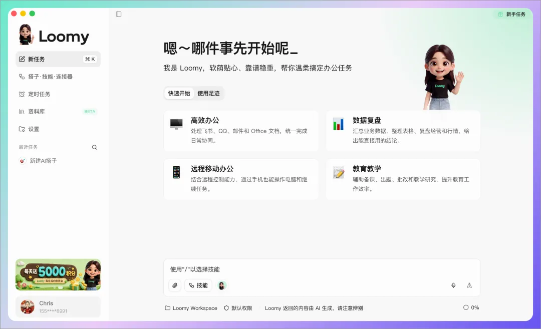Viewport: 541px width, 329px height.
Task: Open the 定时任务 section
Action: pos(58,94)
